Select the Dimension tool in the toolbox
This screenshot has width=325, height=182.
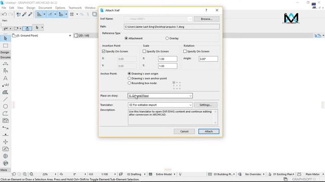click(x=6, y=64)
